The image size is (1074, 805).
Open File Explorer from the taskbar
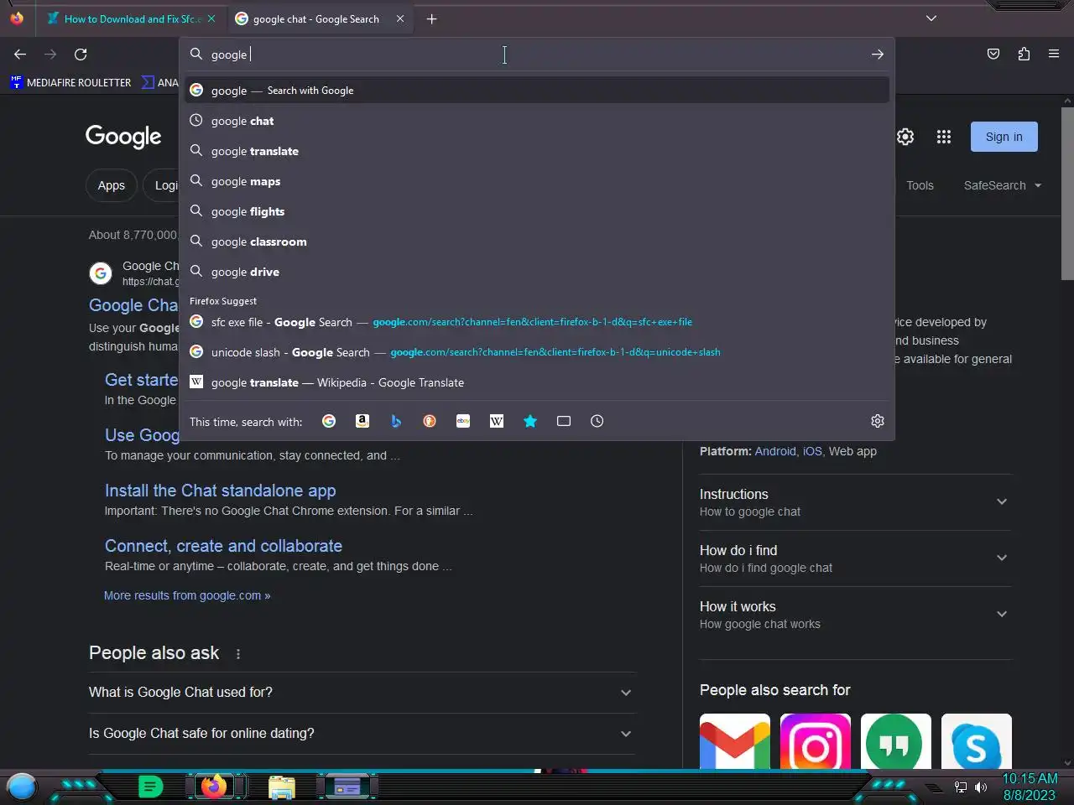coord(282,787)
